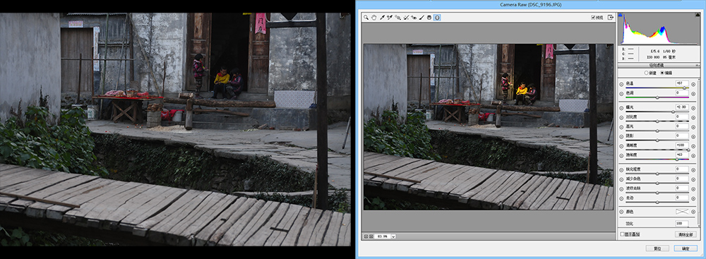Click minus icon beside 曝光 slider
The image size is (706, 259).
coord(621,108)
